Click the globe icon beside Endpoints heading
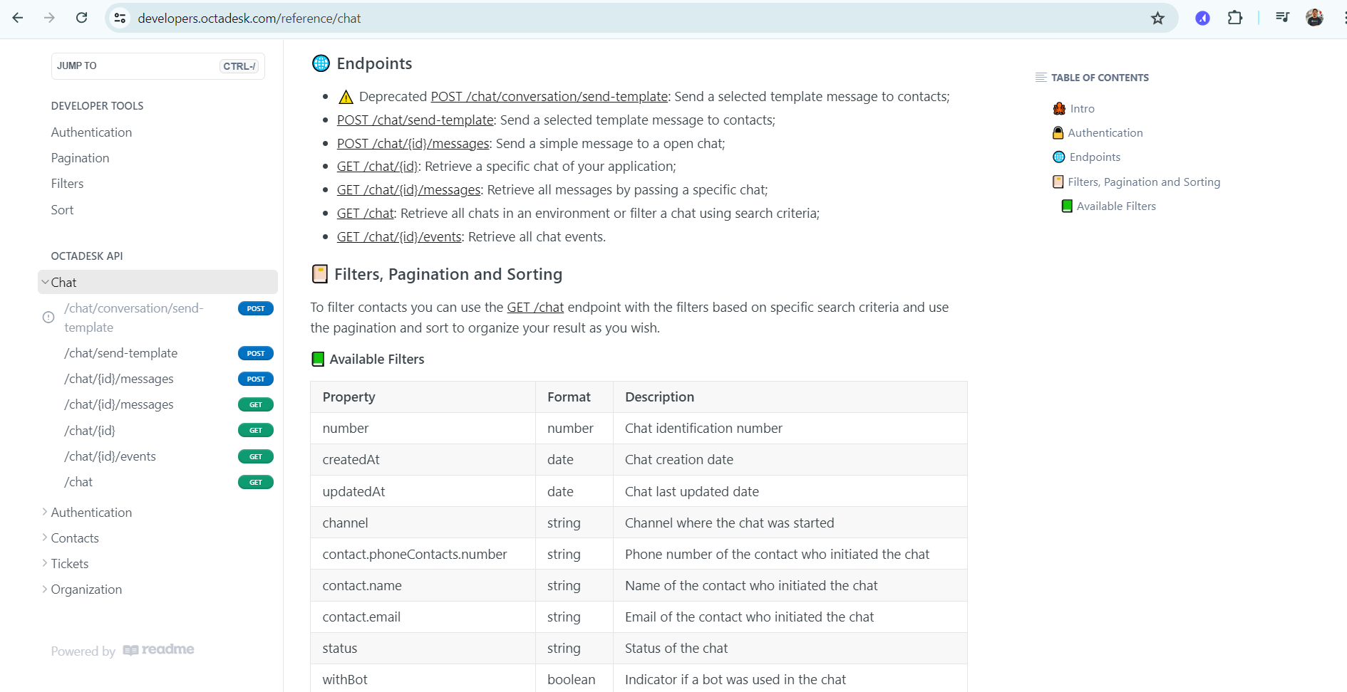The width and height of the screenshot is (1347, 692). pos(321,63)
